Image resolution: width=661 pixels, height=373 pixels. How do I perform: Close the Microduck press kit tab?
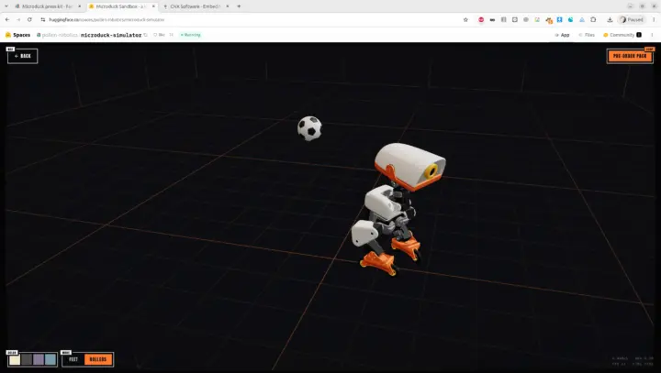pyautogui.click(x=79, y=6)
